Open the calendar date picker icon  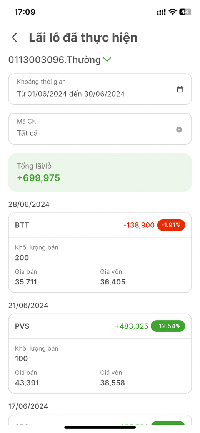coord(180,89)
